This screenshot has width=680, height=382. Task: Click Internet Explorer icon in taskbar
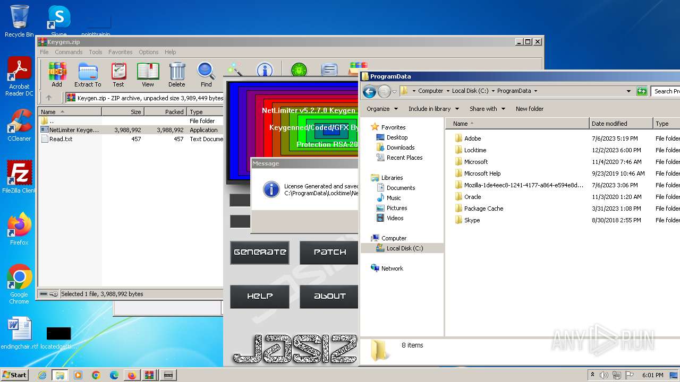[42, 375]
